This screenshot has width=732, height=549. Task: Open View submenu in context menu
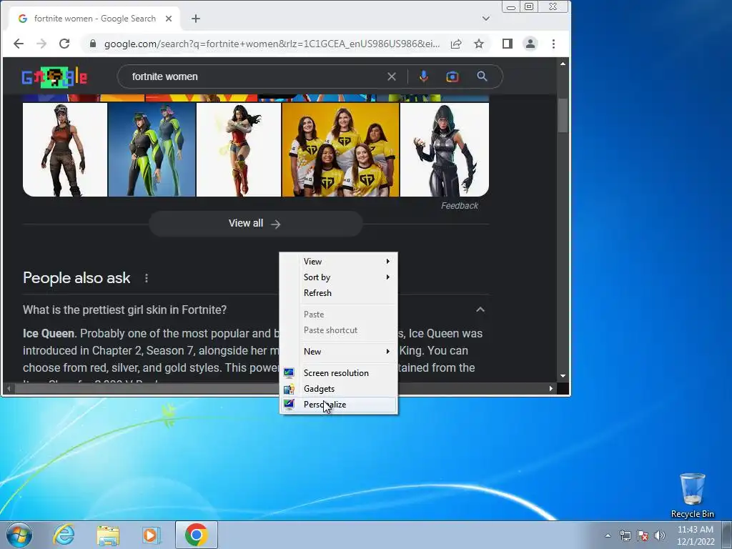pos(338,262)
